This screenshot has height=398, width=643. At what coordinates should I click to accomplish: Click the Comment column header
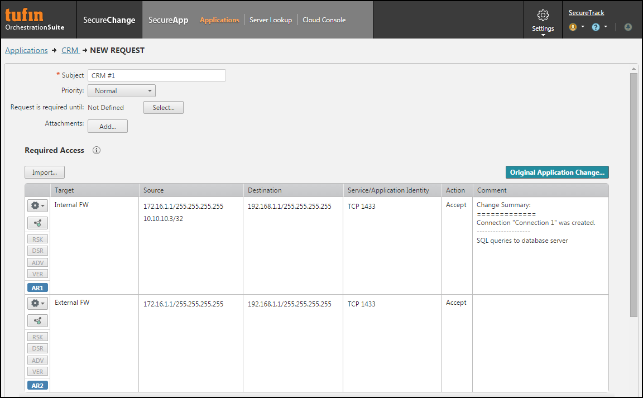[540, 190]
